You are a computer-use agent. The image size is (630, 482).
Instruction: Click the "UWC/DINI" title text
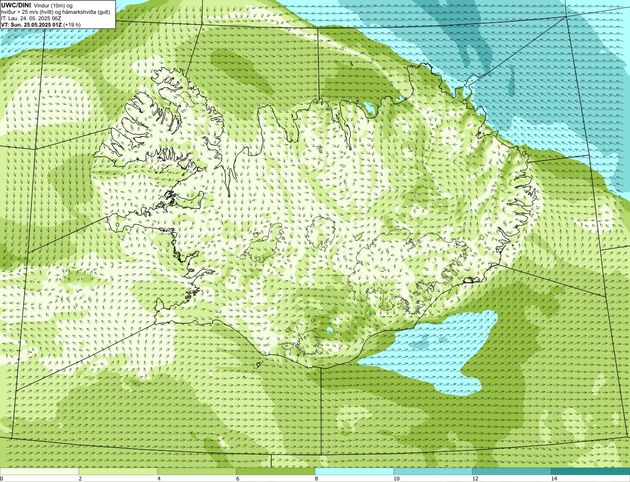click(x=16, y=5)
